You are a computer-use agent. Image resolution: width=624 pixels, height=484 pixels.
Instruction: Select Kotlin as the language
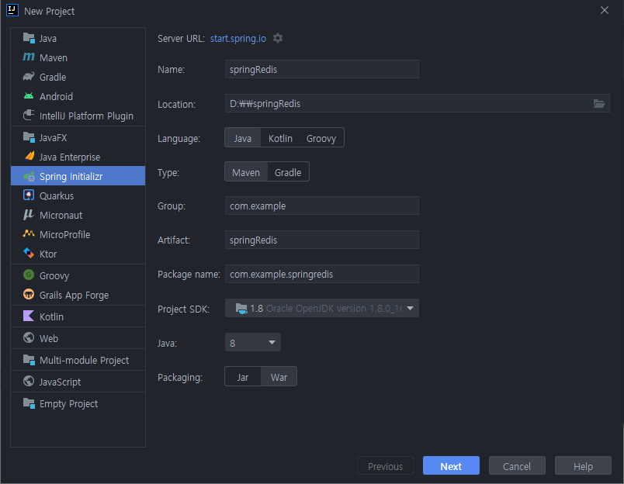tap(280, 138)
